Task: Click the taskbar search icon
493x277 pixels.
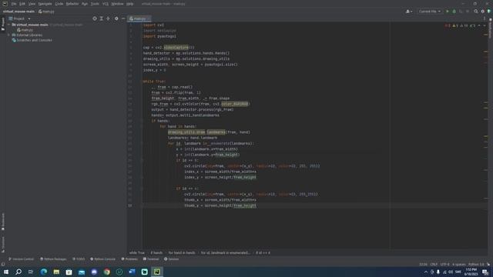Action: (18, 272)
